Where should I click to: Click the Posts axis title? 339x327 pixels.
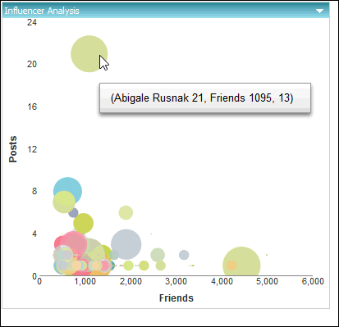(12, 149)
